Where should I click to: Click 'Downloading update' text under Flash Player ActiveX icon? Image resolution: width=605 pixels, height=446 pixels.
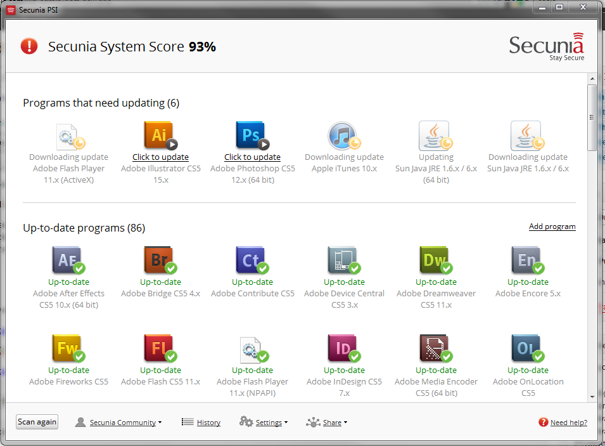coord(68,157)
